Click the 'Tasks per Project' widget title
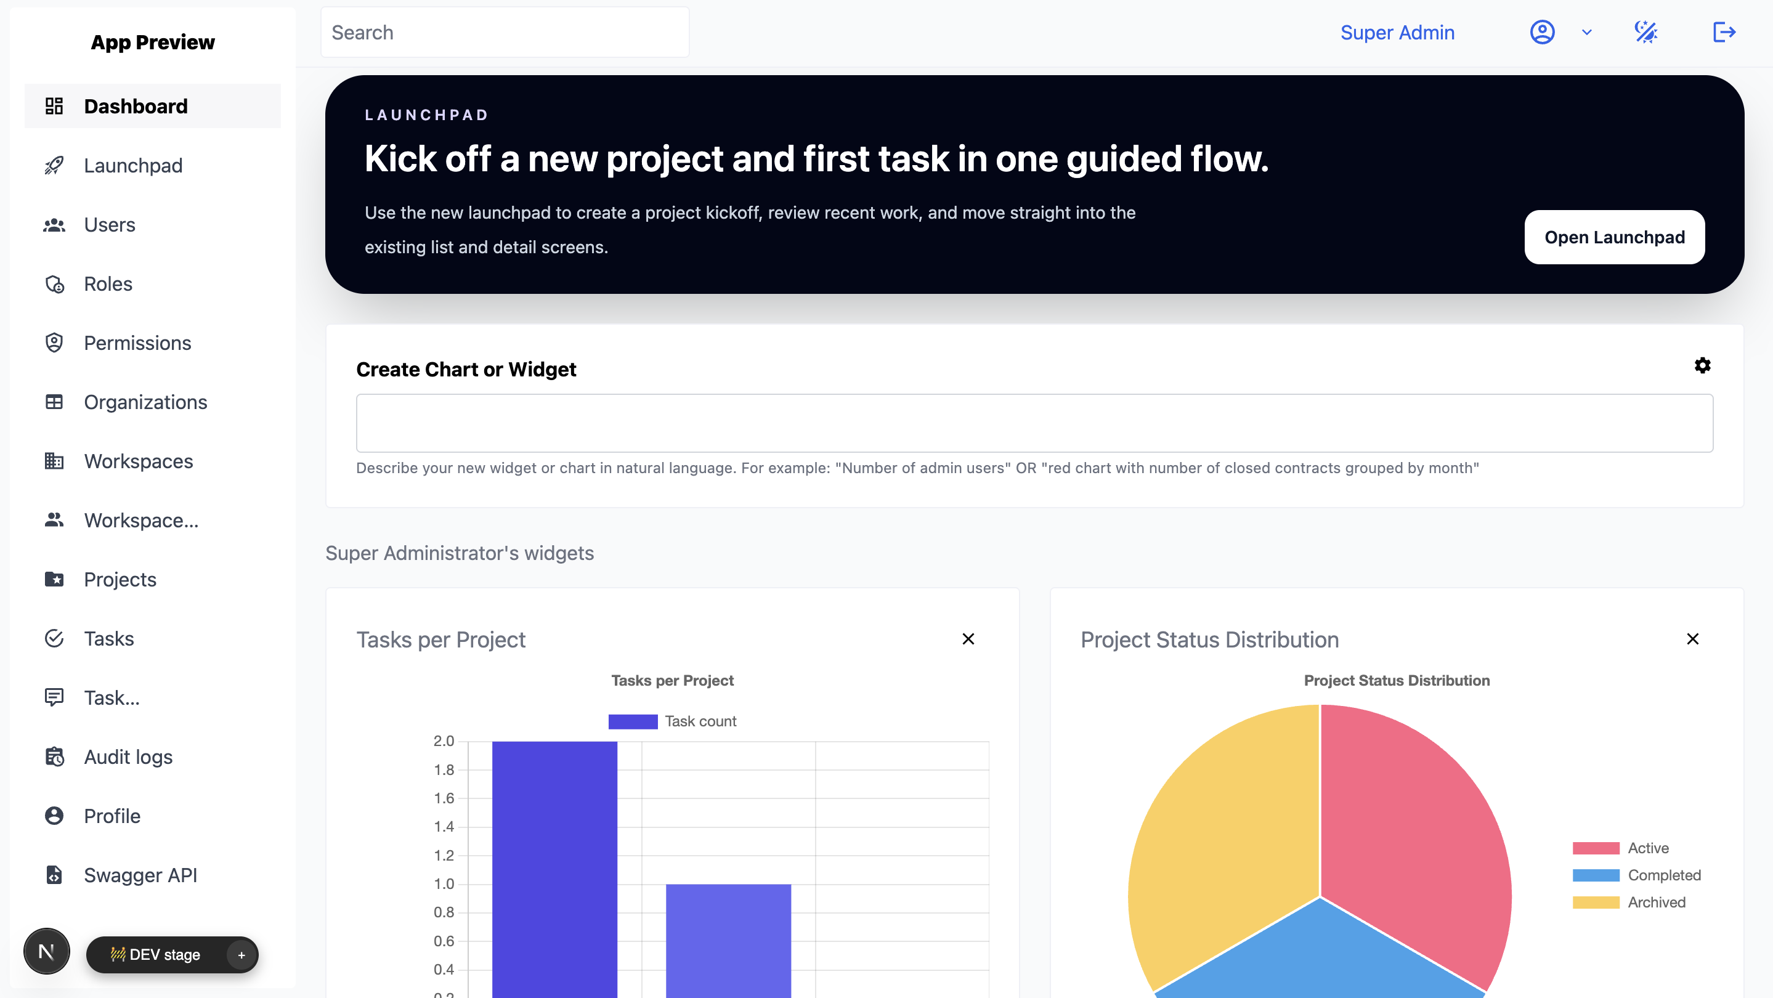 [440, 639]
